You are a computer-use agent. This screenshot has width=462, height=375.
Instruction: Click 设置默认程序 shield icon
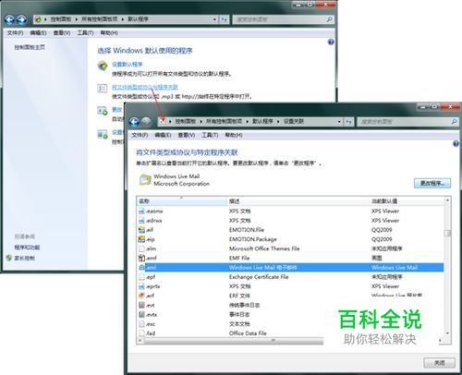[x=103, y=66]
